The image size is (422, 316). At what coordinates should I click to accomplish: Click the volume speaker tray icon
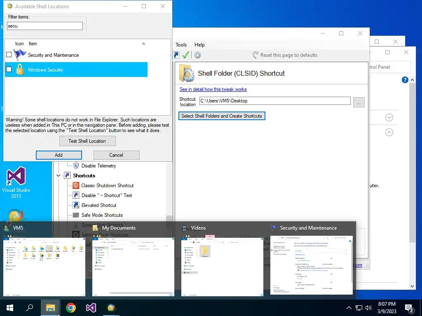(369, 308)
